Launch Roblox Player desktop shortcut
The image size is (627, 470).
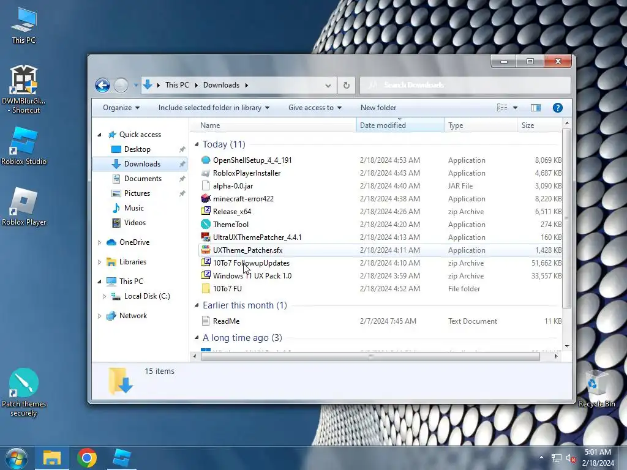coord(24,206)
